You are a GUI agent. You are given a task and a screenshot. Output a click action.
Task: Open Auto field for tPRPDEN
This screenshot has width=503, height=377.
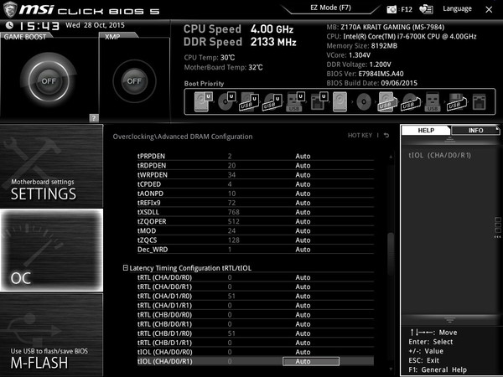tap(303, 156)
